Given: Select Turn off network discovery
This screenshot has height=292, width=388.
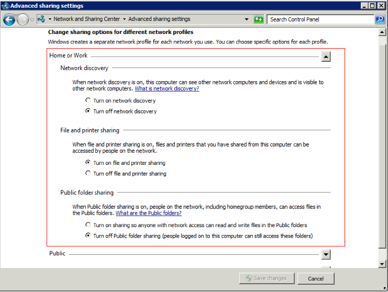Looking at the screenshot, I should [88, 111].
